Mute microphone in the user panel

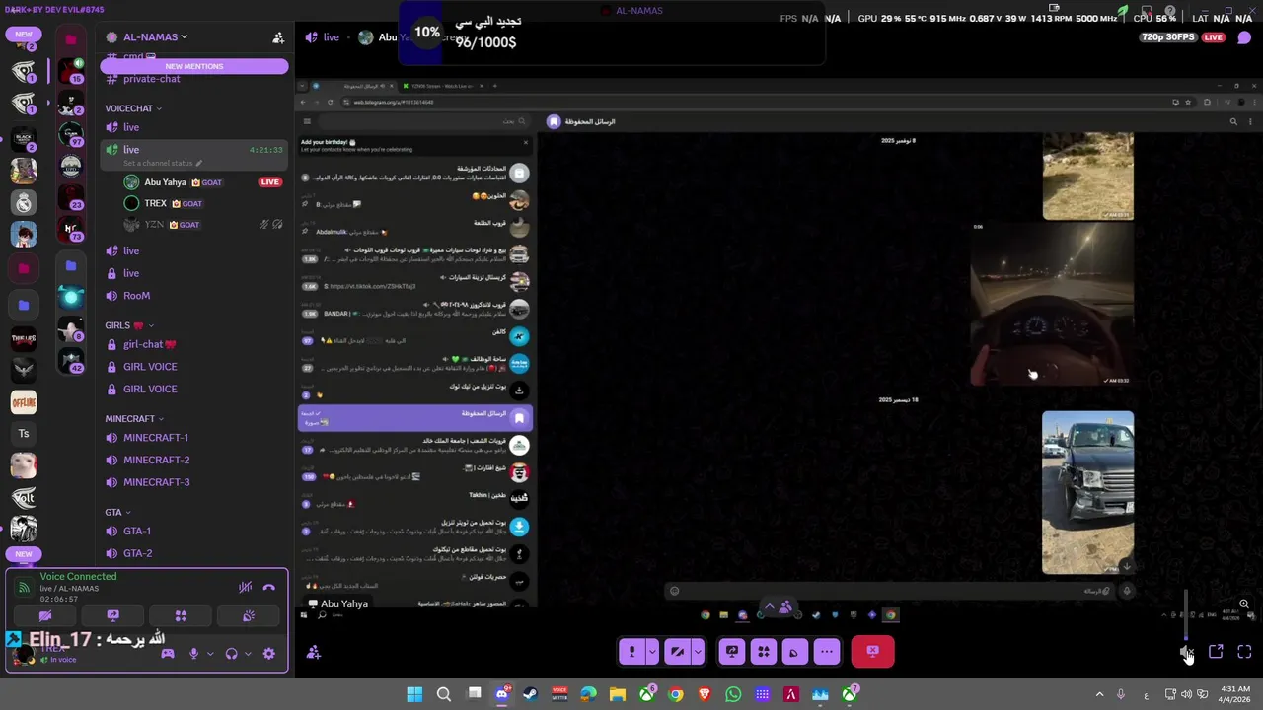pyautogui.click(x=193, y=653)
